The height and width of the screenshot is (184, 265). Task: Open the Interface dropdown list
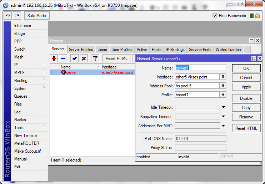point(223,77)
